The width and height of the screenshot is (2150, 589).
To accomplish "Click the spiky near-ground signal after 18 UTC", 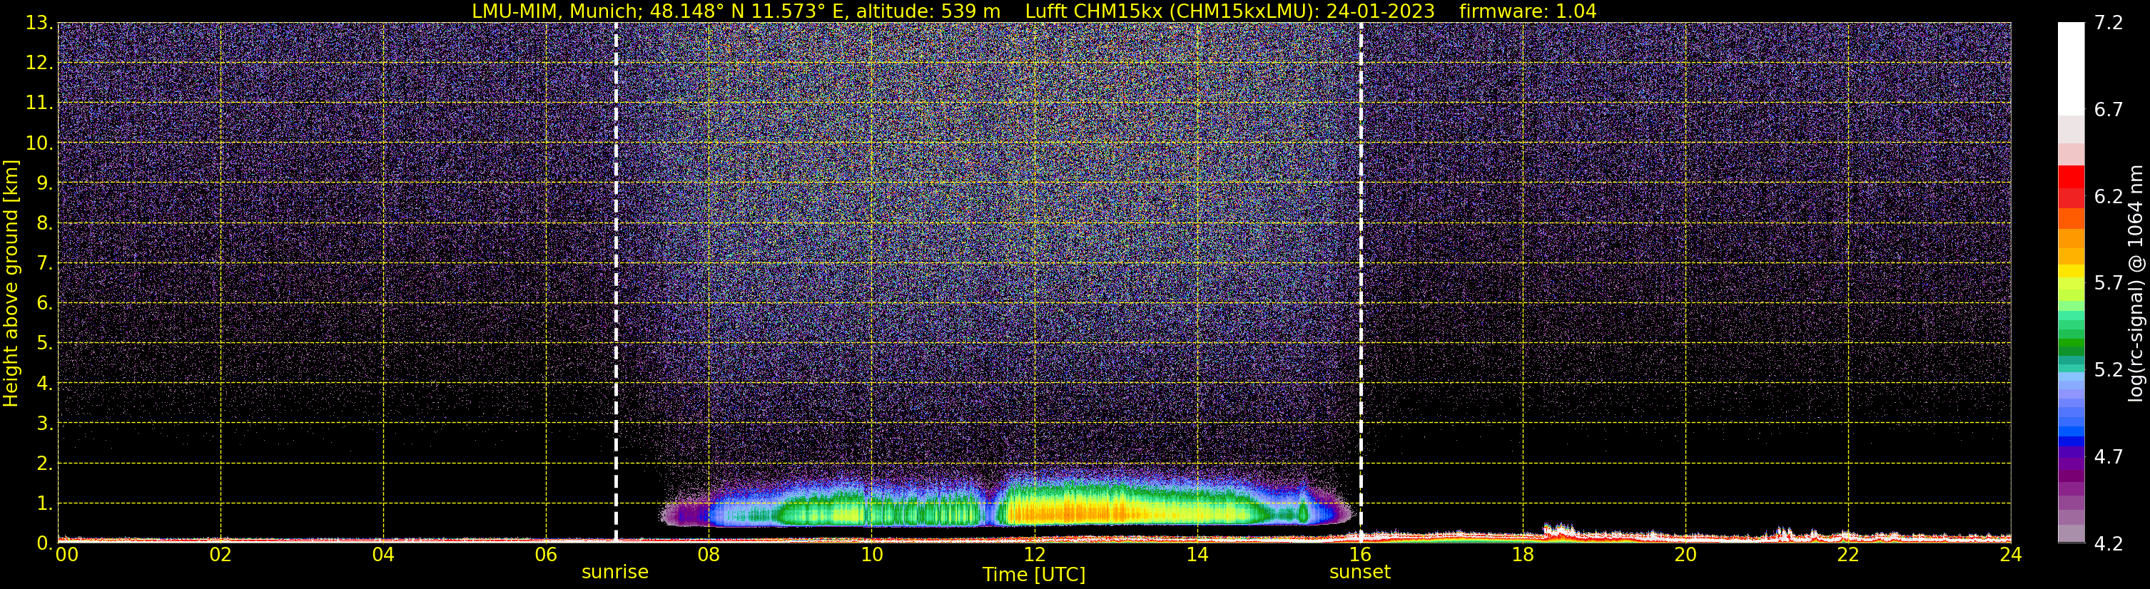I will [1558, 530].
